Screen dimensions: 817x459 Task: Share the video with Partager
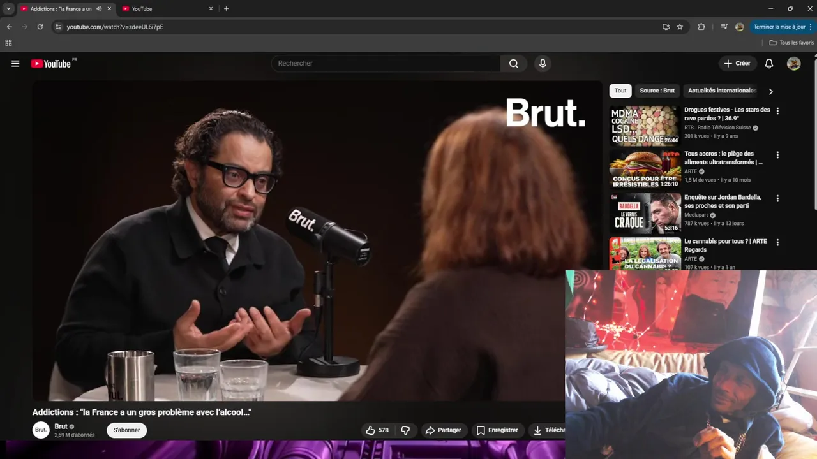pos(444,430)
